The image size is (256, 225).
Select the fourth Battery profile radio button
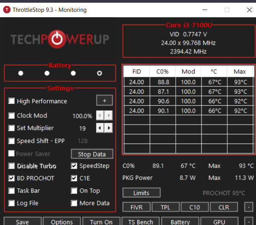pyautogui.click(x=99, y=73)
